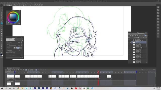Image resolution: width=161 pixels, height=90 pixels.
Task: Select the Eyedropper tool
Action: [x=2, y=21]
